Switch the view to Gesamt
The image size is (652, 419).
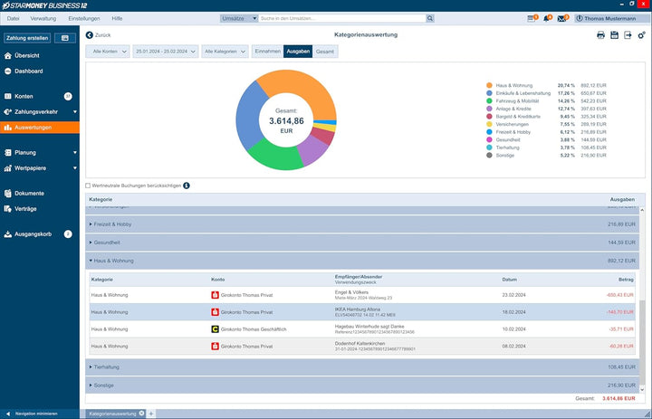pyautogui.click(x=325, y=51)
